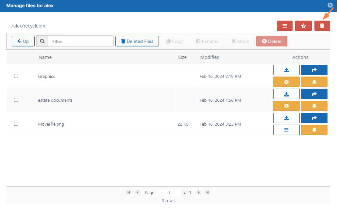Sort files by Modified column header

(210, 57)
